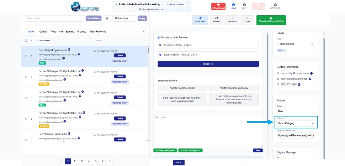
Task: Click the Search Now button
Action: pos(94,18)
